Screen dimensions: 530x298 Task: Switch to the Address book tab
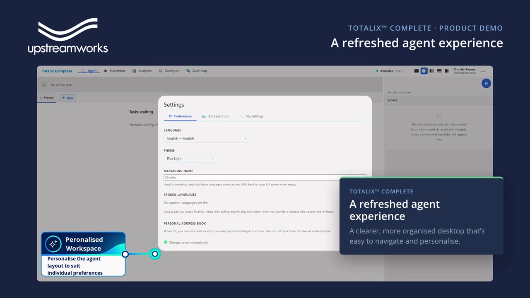215,116
